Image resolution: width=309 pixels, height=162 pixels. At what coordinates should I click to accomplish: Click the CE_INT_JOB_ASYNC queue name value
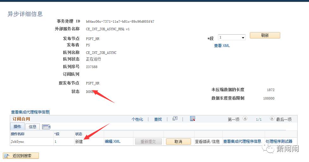[x=101, y=53]
